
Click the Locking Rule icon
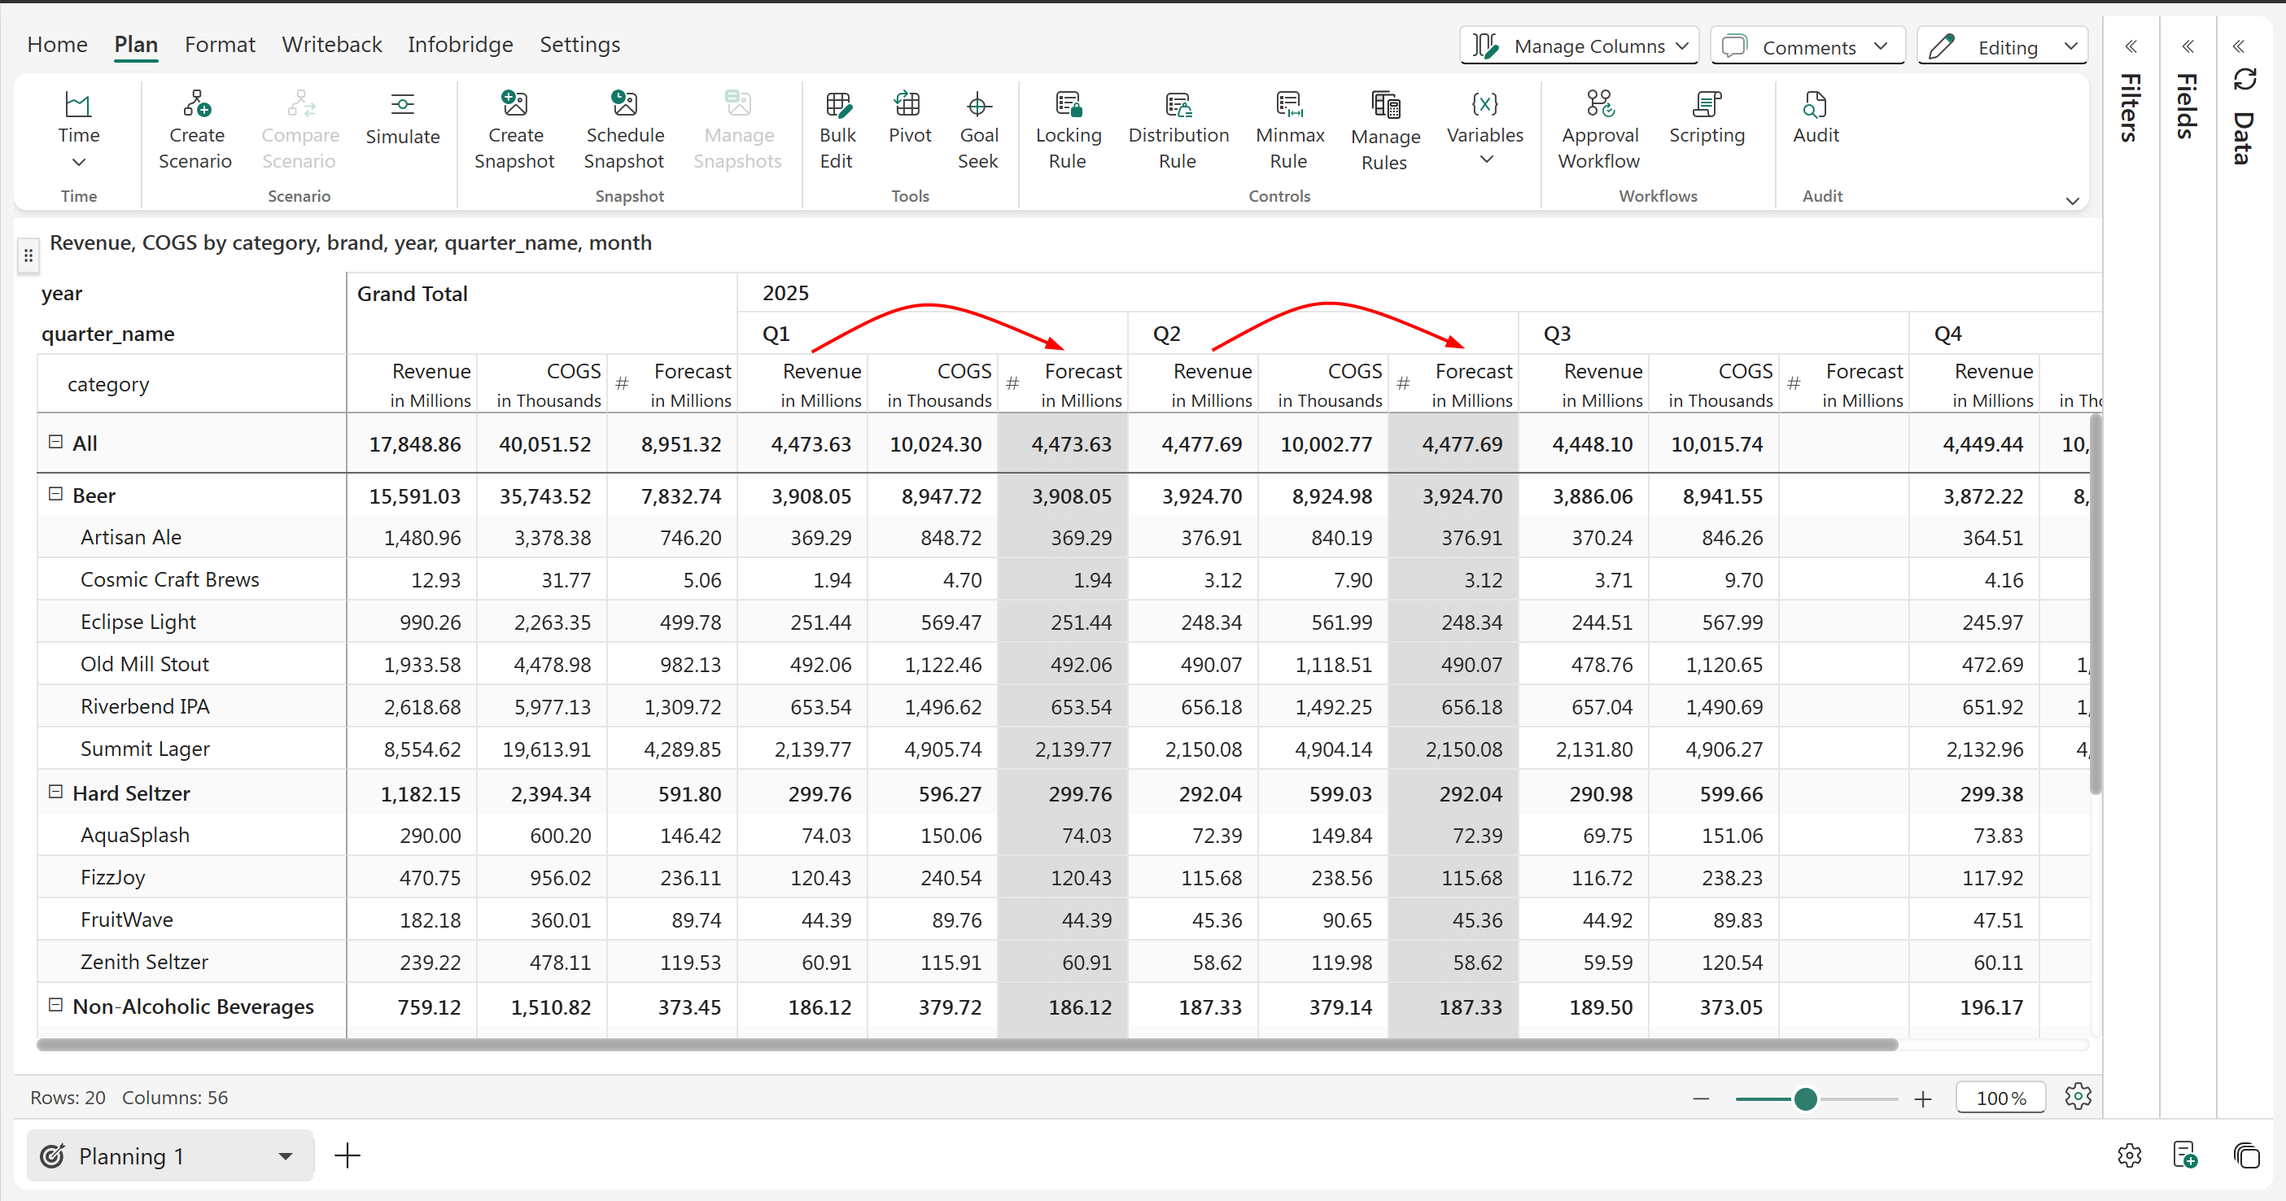coord(1069,106)
